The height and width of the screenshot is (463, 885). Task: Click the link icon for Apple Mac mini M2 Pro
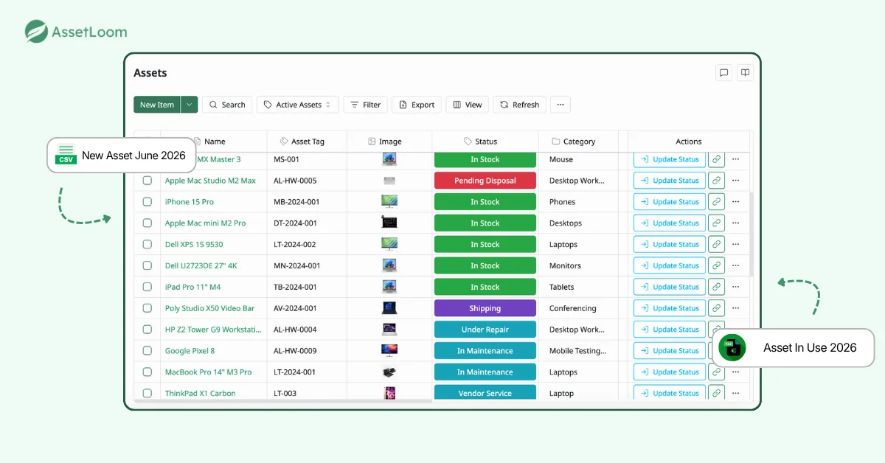pos(716,223)
